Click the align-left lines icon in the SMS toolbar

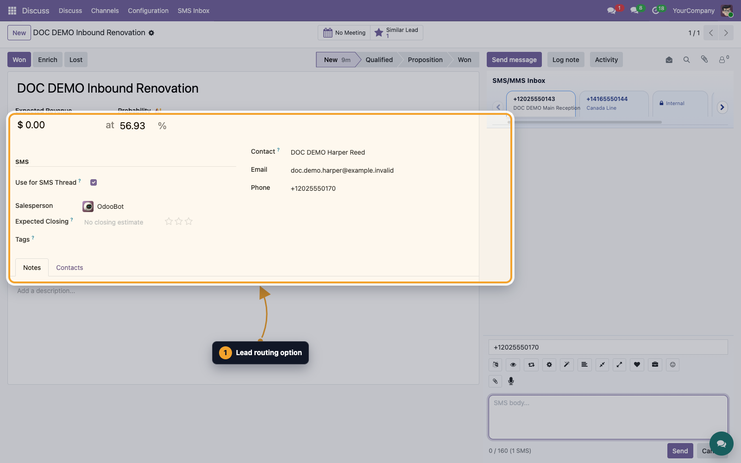(584, 365)
